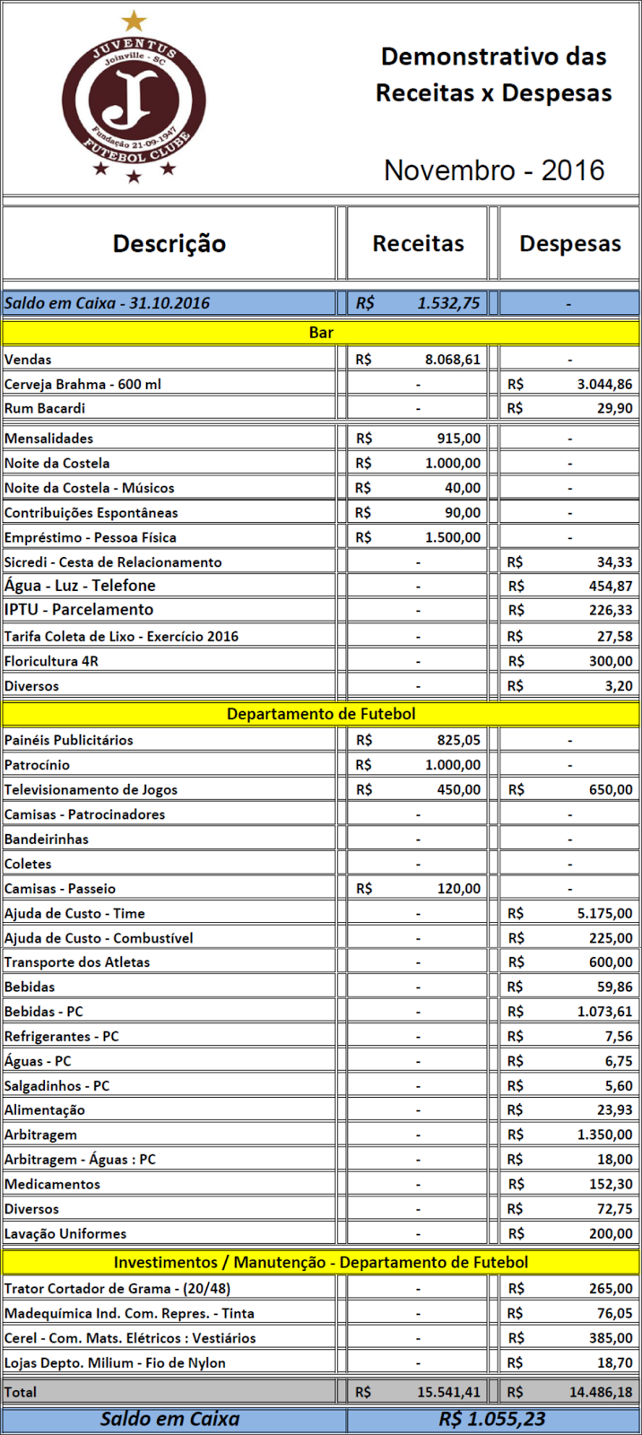The height and width of the screenshot is (1435, 642).
Task: Click the 'Novembro - 2016' heading
Action: click(494, 170)
